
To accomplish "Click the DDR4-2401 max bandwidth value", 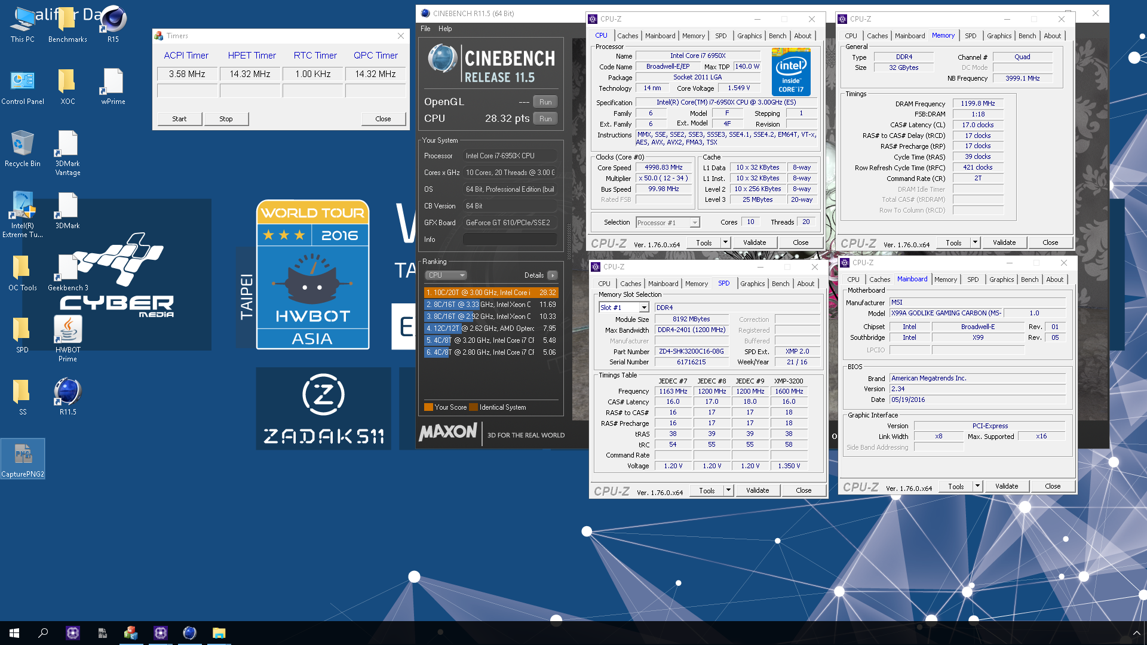I will tap(691, 330).
